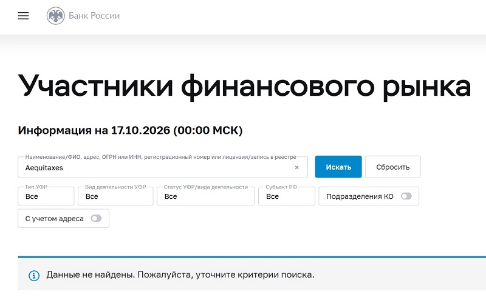Click the info icon in the results message
This screenshot has width=486, height=303.
[x=34, y=276]
